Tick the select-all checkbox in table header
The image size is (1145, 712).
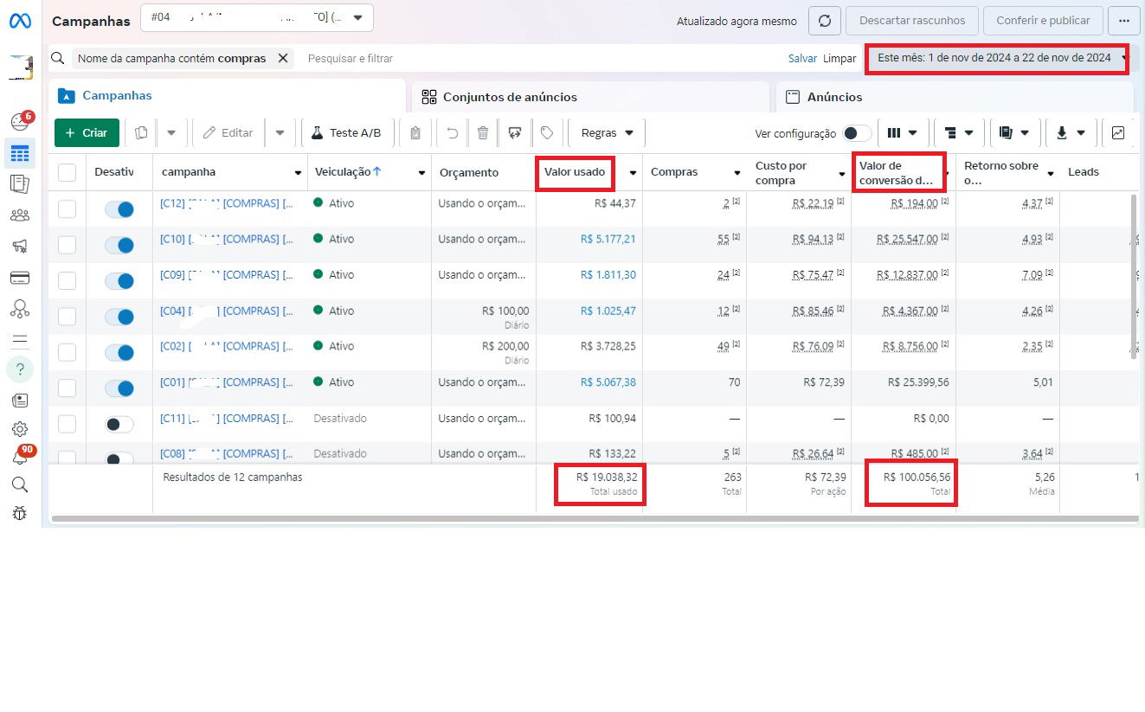coord(68,173)
